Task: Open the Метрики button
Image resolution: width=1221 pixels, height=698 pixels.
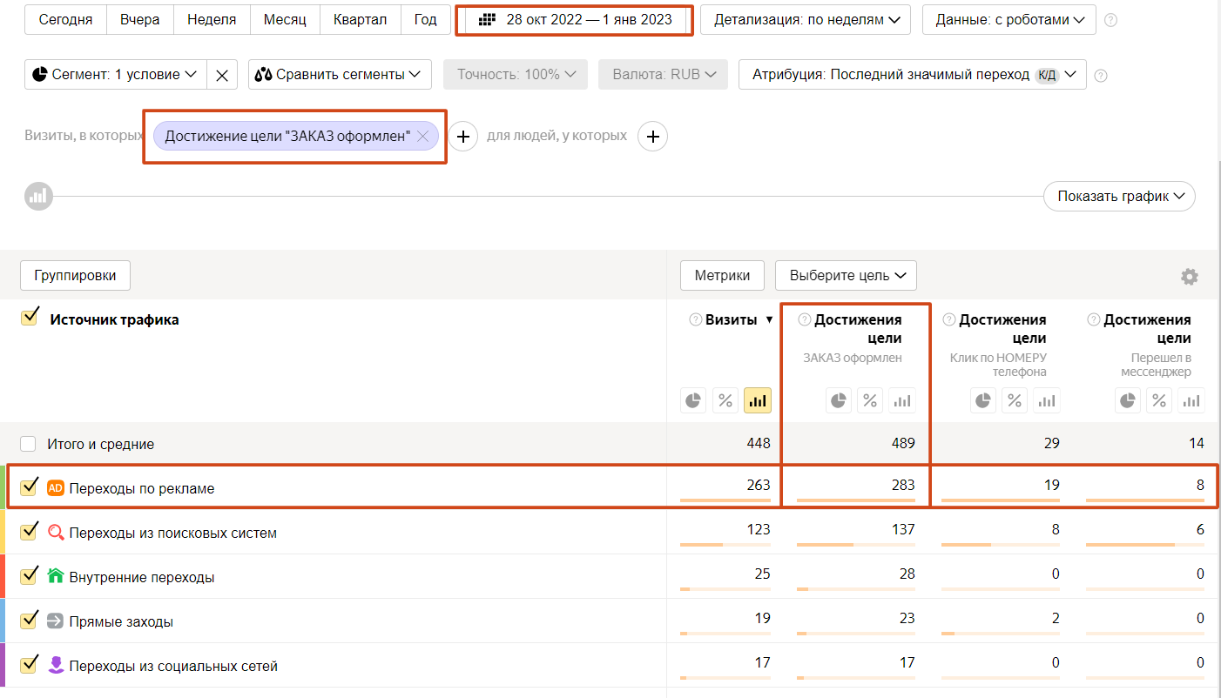Action: [x=722, y=276]
